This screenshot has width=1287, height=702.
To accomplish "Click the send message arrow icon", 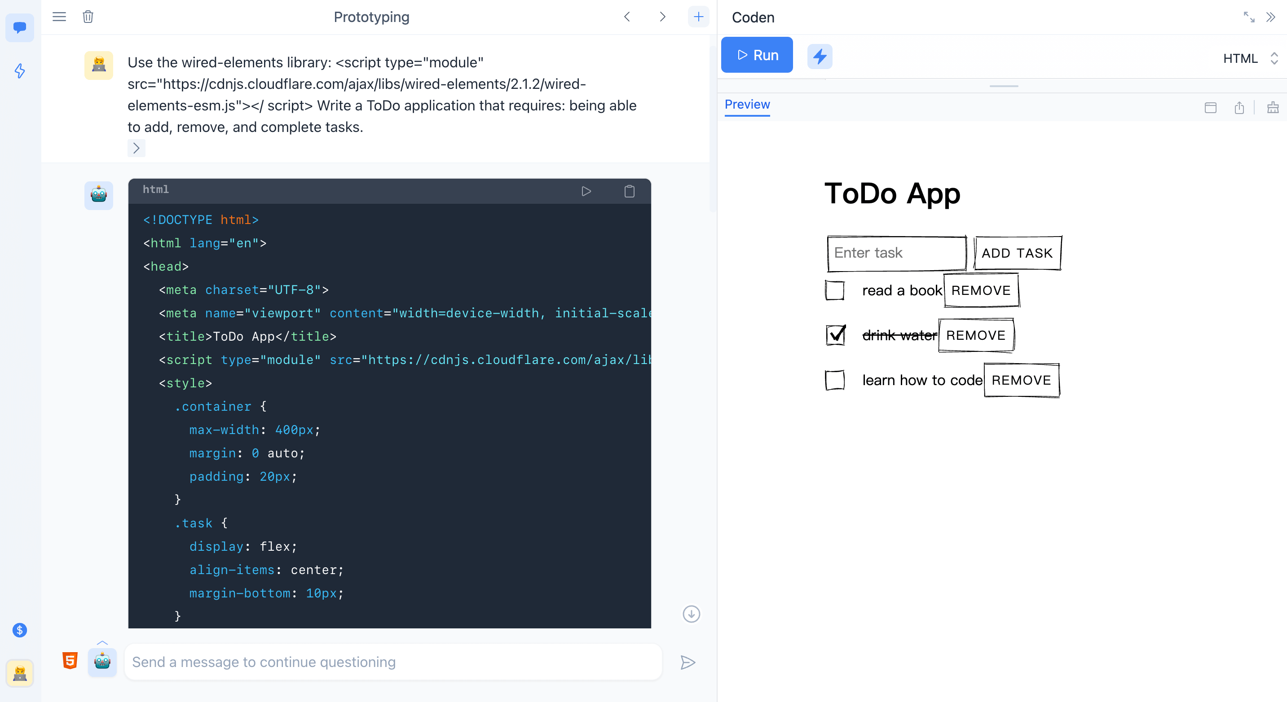I will 688,662.
